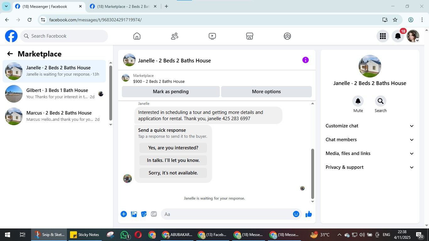This screenshot has height=241, width=429.
Task: Expand Media, files and links section
Action: 370,153
